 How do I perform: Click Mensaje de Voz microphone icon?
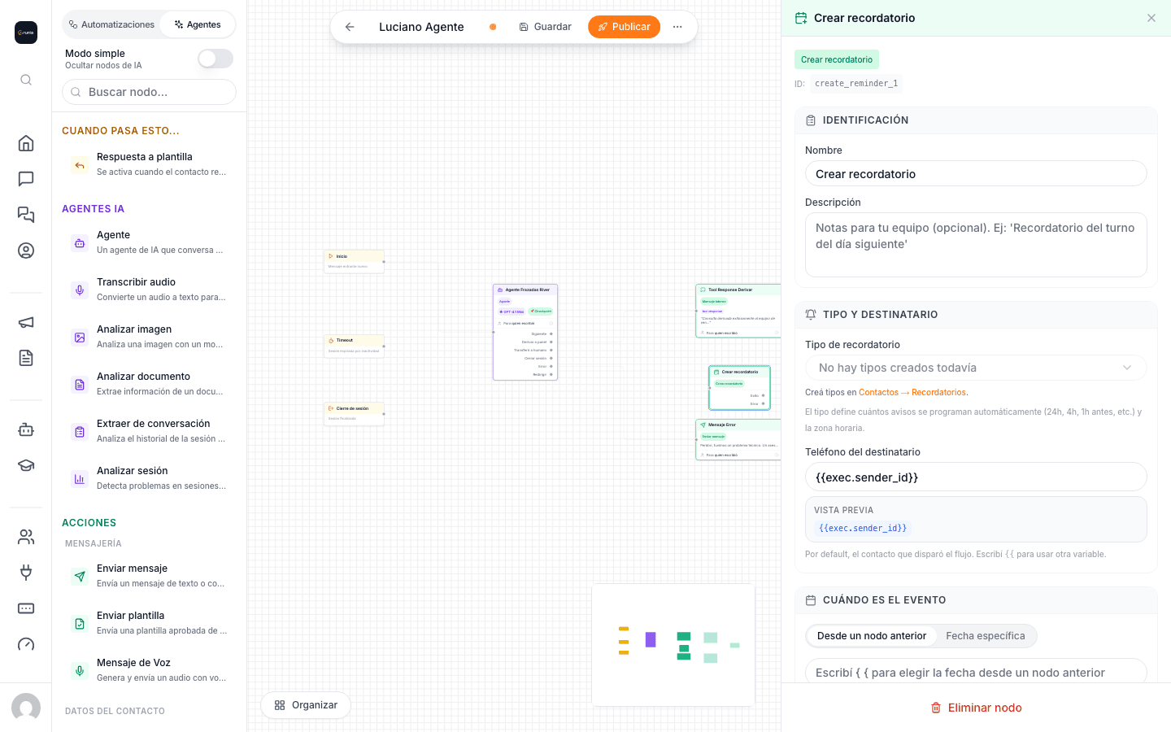click(80, 670)
